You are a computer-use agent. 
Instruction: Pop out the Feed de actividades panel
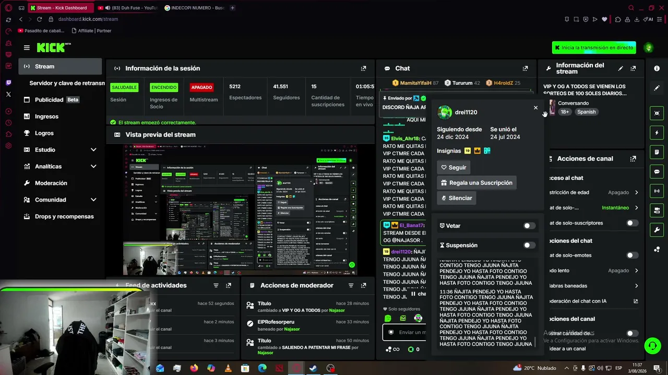coord(228,285)
